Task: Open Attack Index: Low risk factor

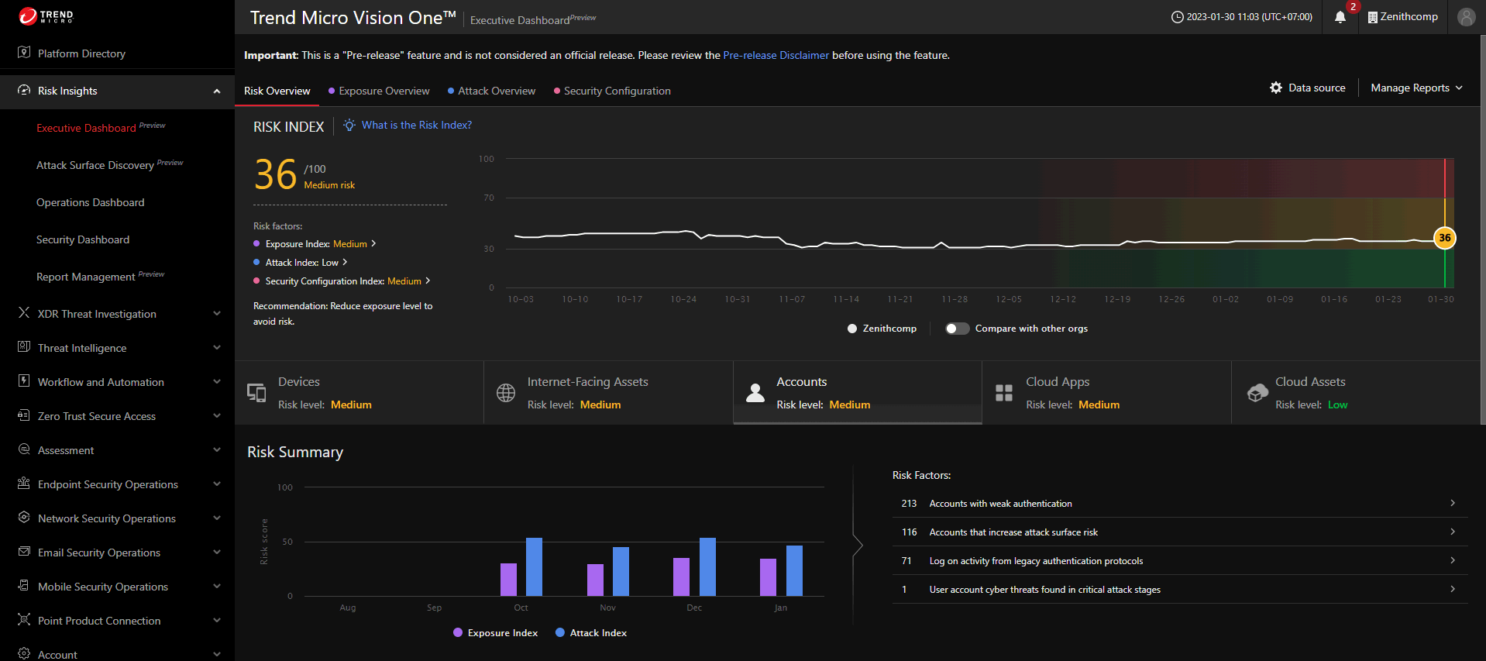Action: (x=301, y=262)
